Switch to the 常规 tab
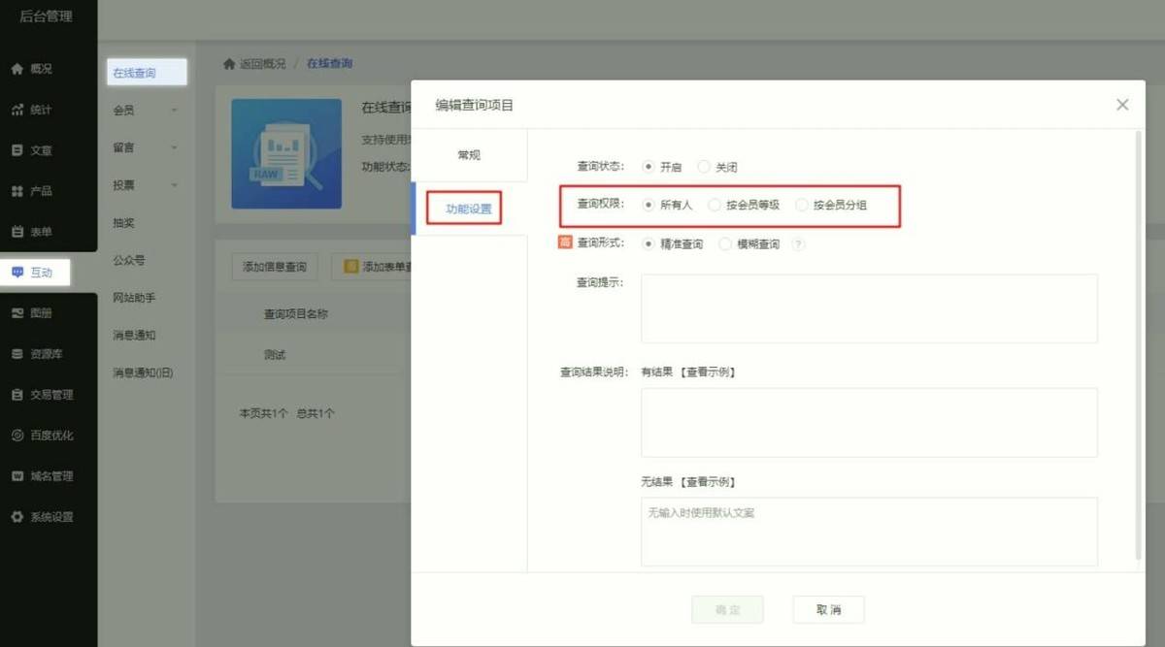Viewport: 1165px width, 647px height. pyautogui.click(x=469, y=155)
